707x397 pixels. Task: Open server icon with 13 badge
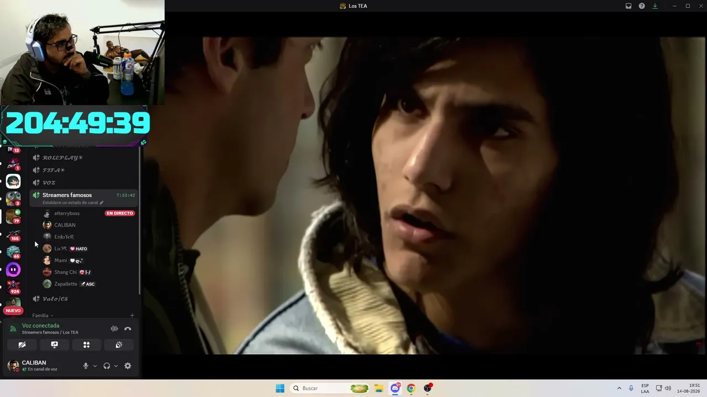point(13,149)
